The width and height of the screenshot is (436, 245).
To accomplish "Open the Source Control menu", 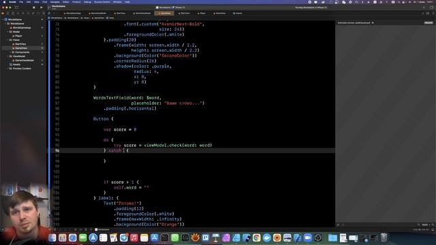I will pyautogui.click(x=102, y=2).
